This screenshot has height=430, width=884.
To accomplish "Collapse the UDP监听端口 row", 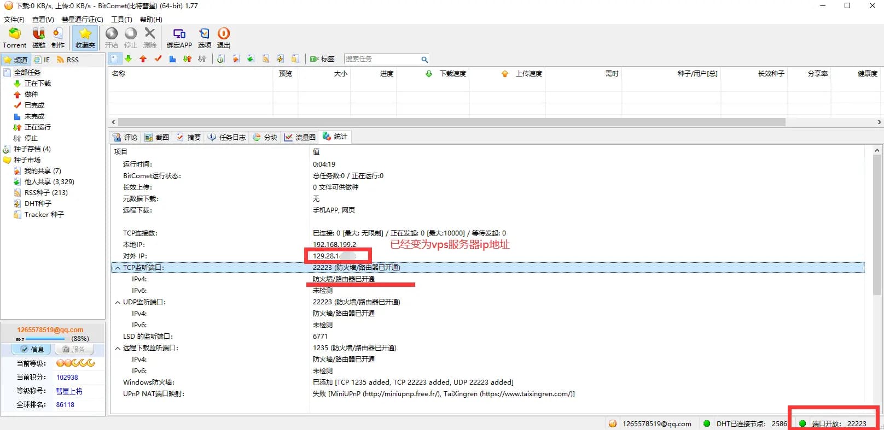I will (118, 302).
